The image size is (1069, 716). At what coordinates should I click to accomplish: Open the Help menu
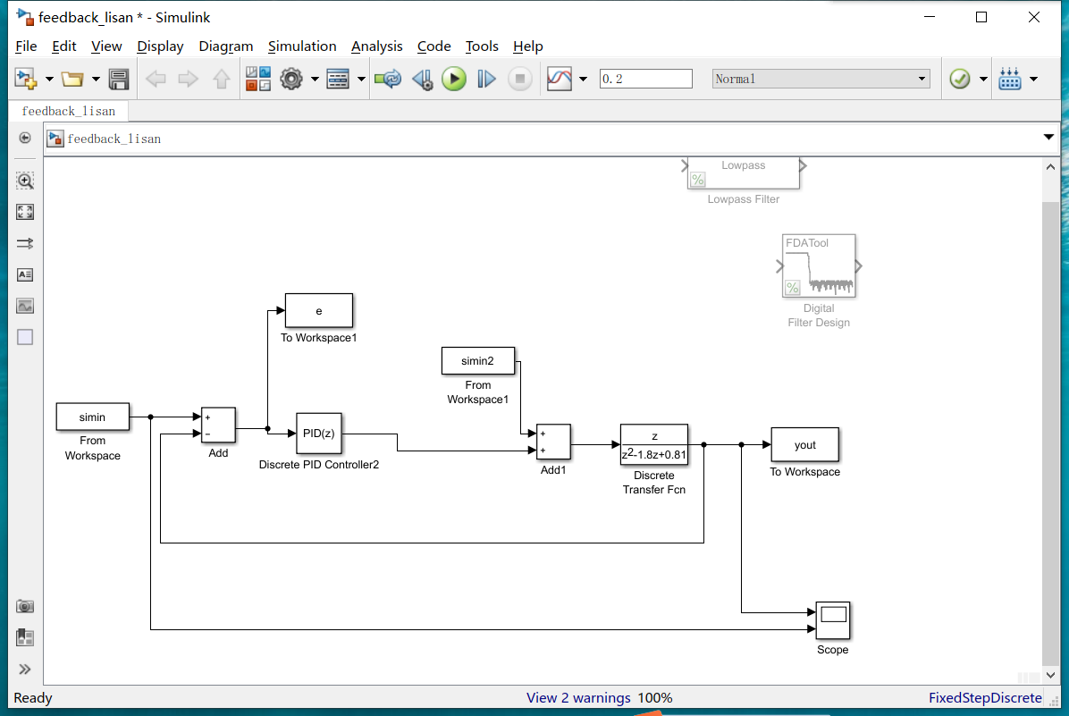[527, 46]
